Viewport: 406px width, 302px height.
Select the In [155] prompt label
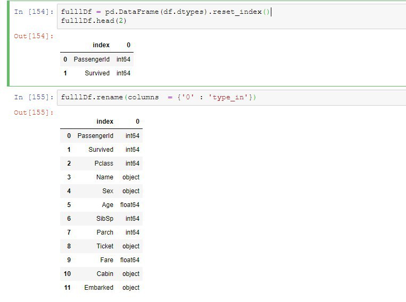tap(34, 97)
